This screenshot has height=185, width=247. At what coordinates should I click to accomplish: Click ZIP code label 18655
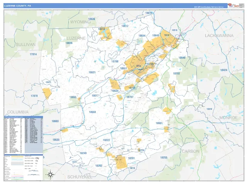click(x=73, y=97)
